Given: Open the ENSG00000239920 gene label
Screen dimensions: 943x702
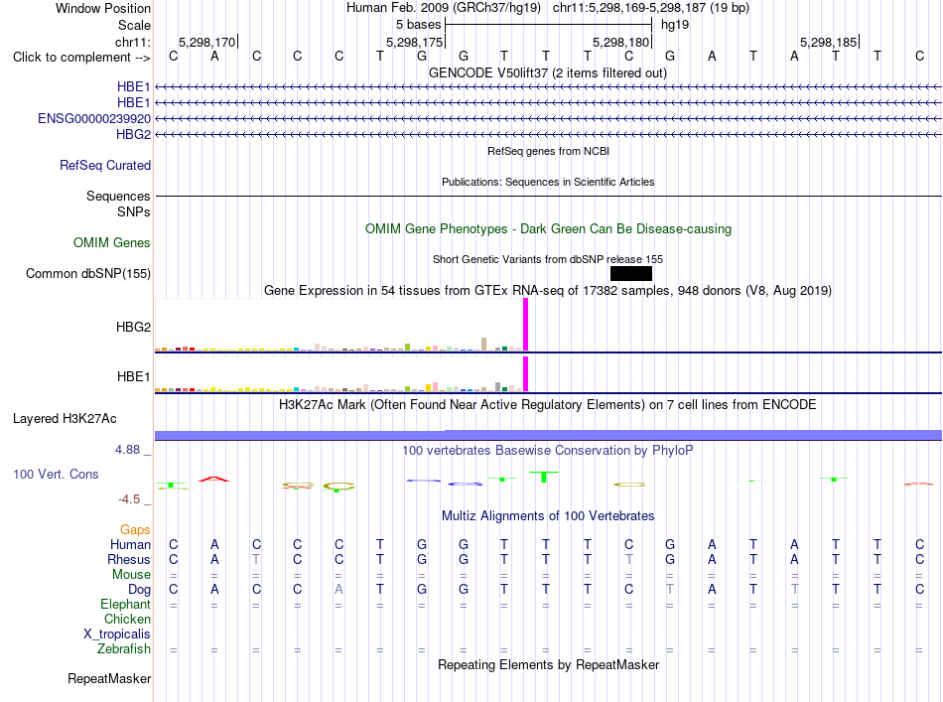Looking at the screenshot, I should 94,118.
